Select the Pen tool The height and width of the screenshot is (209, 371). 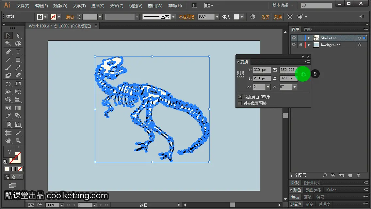click(x=8, y=52)
